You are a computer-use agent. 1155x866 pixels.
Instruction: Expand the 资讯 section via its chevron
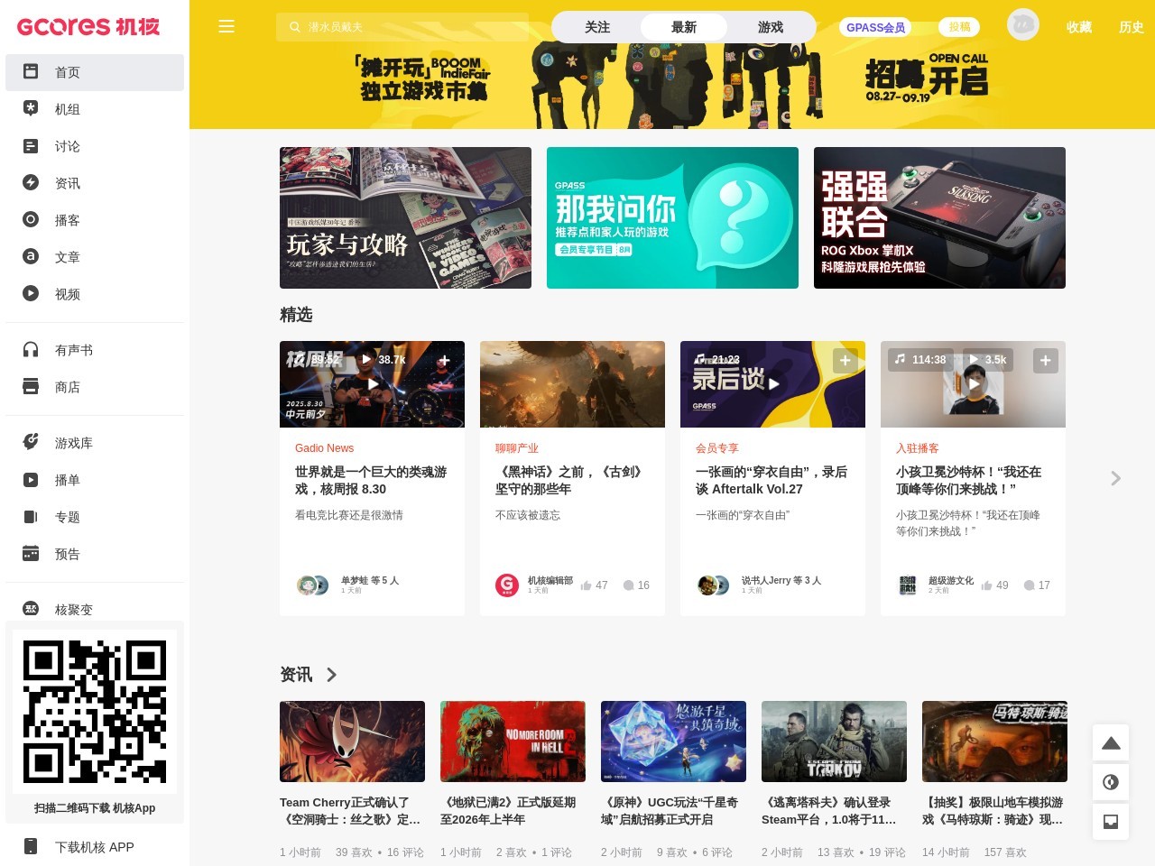pyautogui.click(x=331, y=675)
